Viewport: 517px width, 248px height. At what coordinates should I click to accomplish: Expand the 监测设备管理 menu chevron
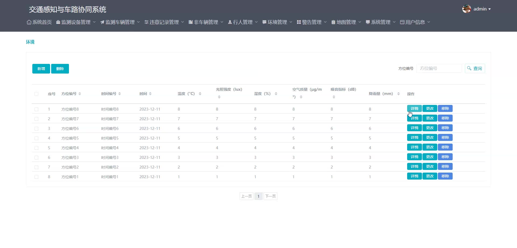pyautogui.click(x=94, y=22)
